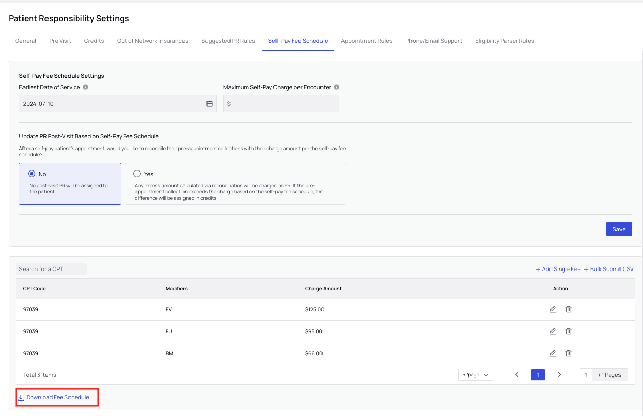The image size is (643, 416).
Task: Select the No radio option
Action: pos(32,174)
